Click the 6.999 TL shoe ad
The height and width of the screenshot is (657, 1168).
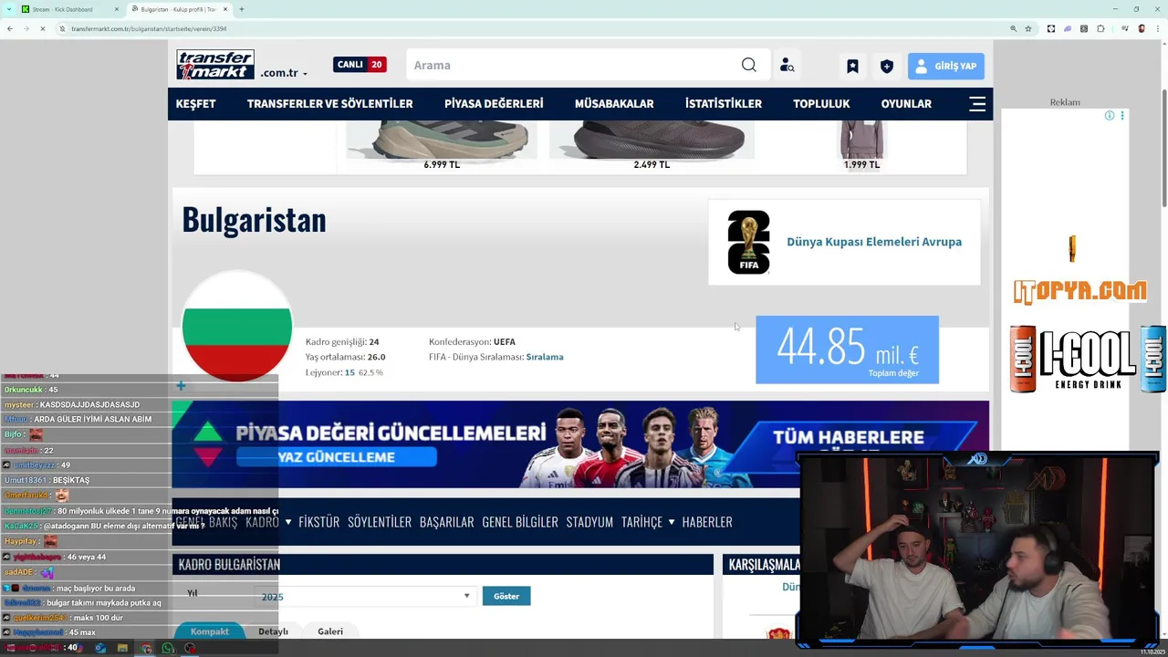point(442,146)
